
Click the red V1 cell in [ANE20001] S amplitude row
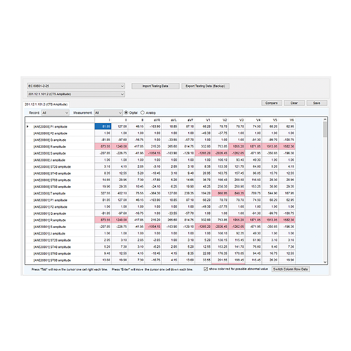204,227
